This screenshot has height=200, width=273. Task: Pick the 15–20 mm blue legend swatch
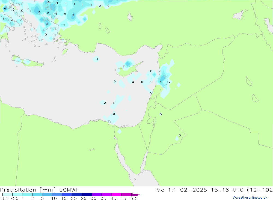67,195
